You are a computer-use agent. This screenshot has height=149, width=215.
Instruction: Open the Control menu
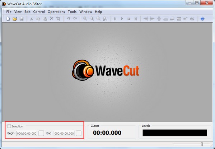pyautogui.click(x=39, y=12)
